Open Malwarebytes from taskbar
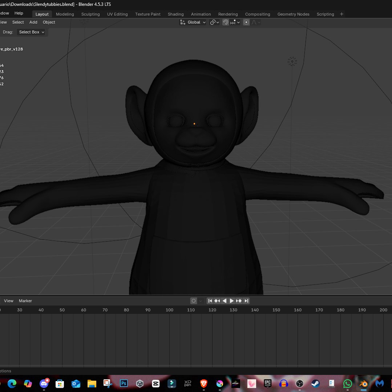This screenshot has height=392, width=392. 380,383
